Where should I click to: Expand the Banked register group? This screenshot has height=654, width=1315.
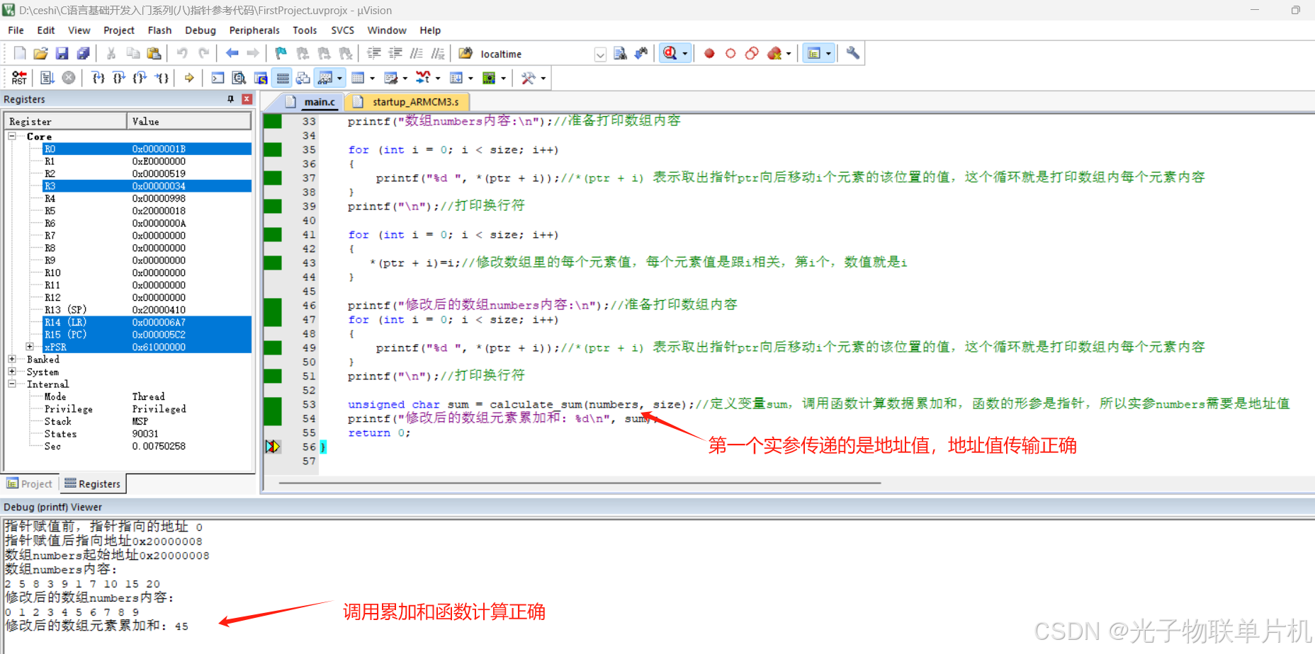coord(12,359)
